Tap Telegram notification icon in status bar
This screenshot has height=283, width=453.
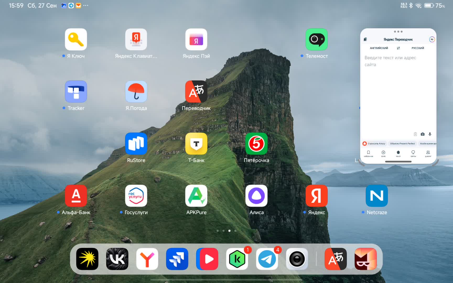[x=71, y=6]
